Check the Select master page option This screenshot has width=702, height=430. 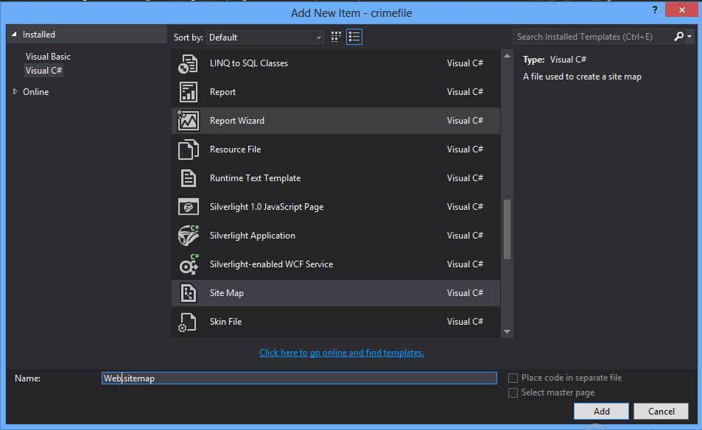point(513,392)
